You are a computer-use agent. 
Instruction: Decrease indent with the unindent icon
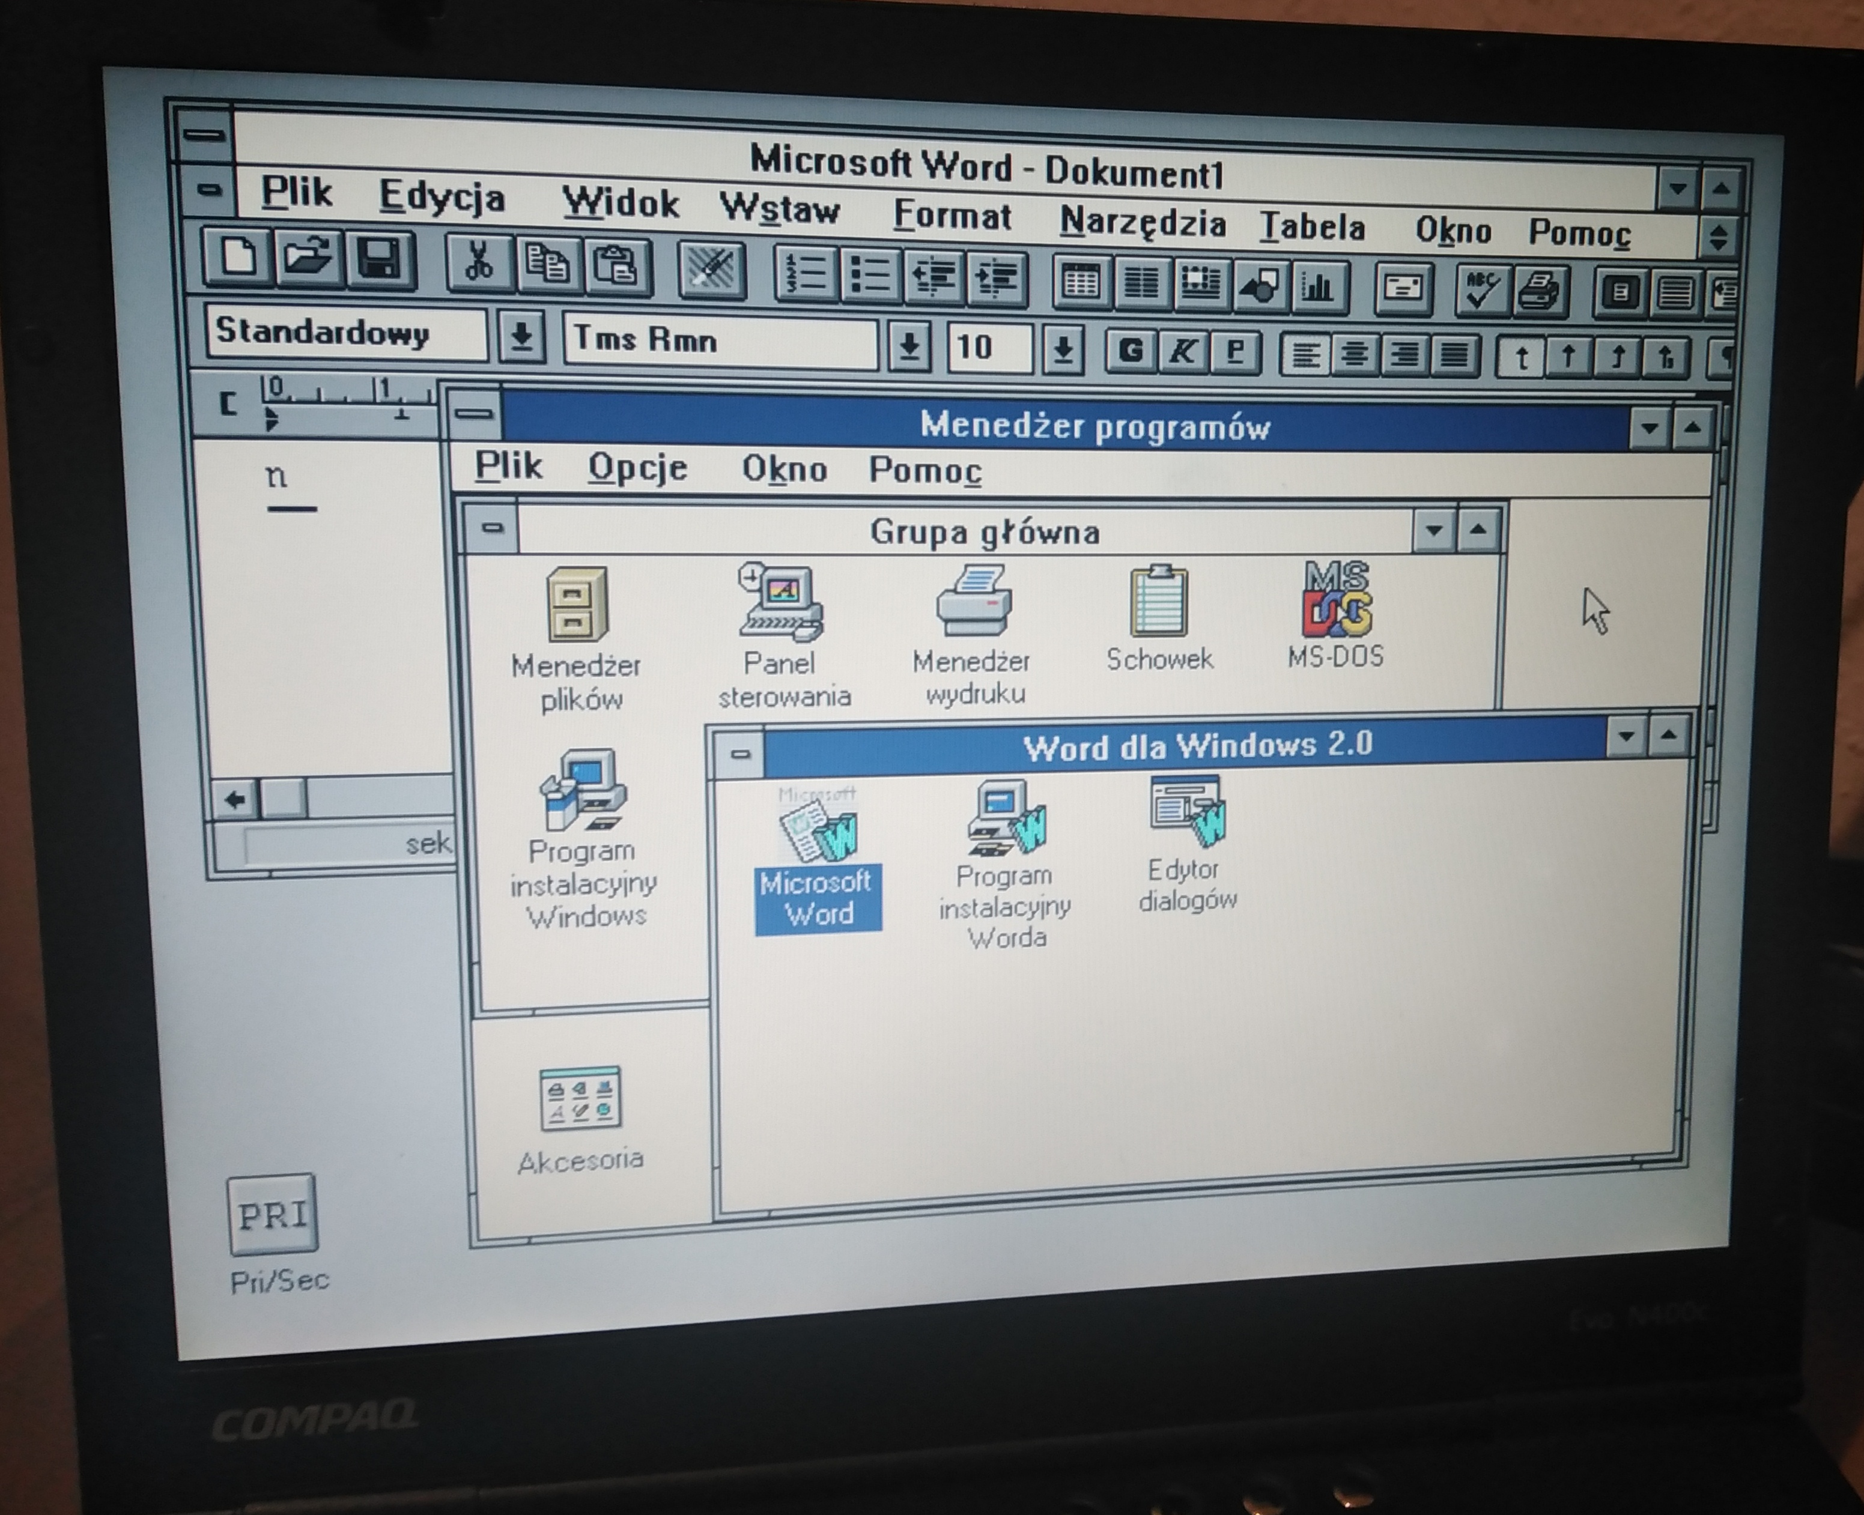[x=934, y=279]
